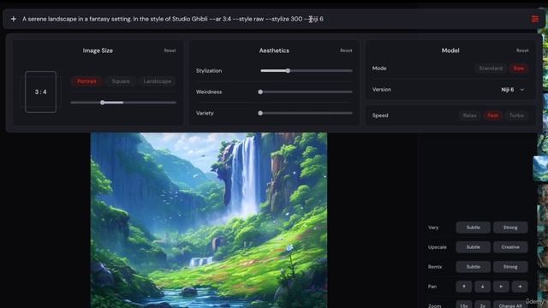Click the 1.5x Zoom button
The image size is (548, 308).
click(464, 305)
